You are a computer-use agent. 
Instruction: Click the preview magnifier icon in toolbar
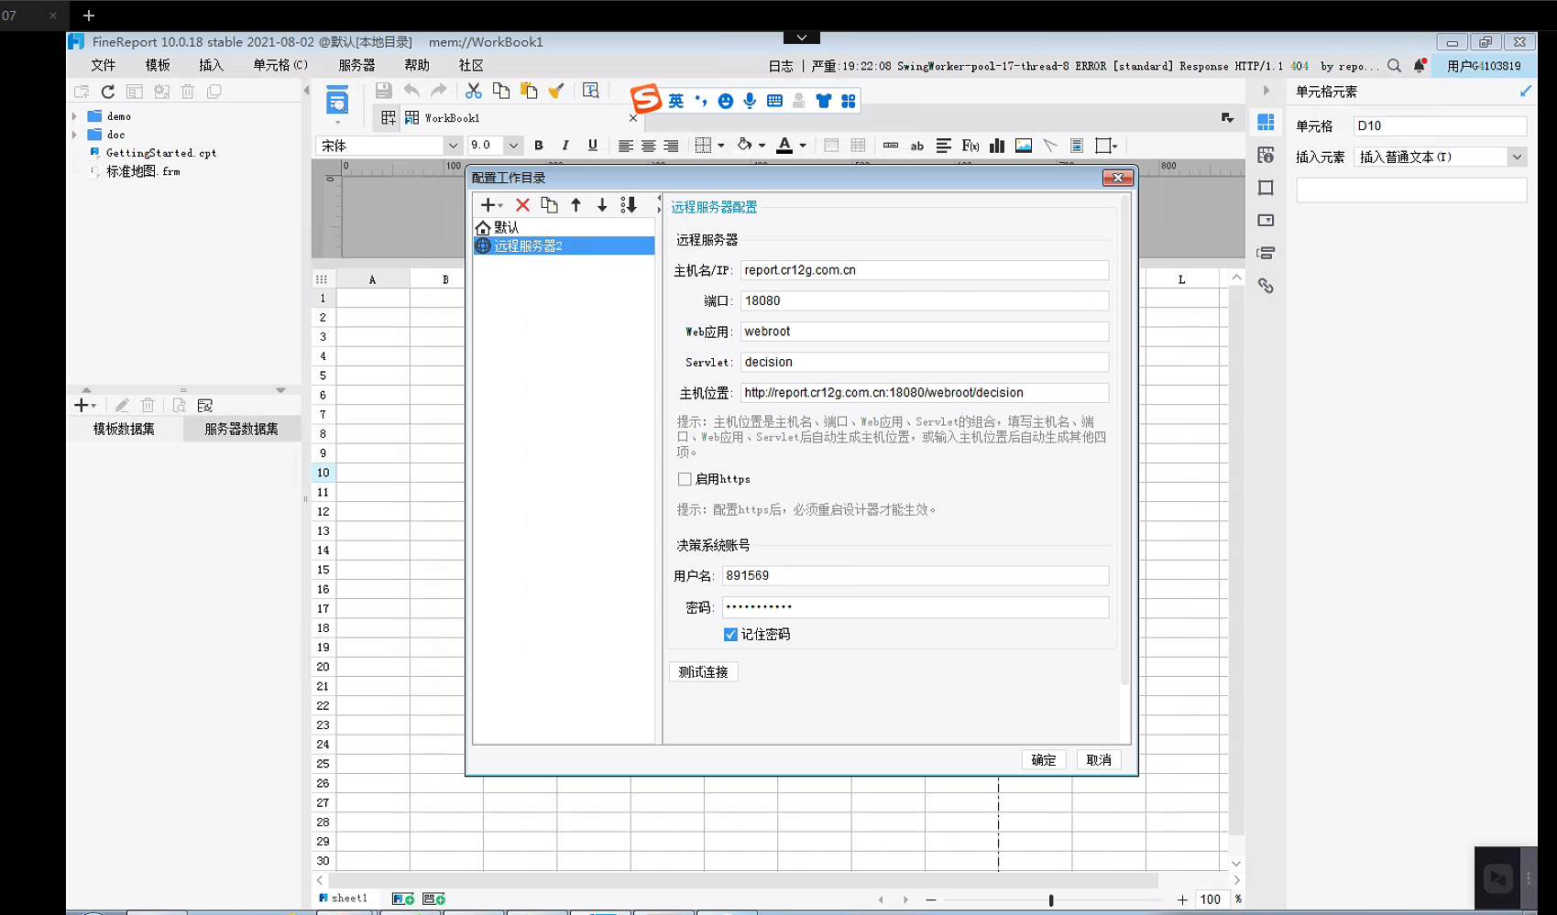591,91
